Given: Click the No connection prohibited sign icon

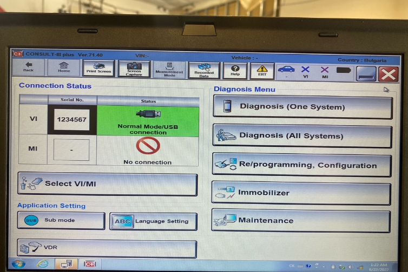Looking at the screenshot, I should coord(148,146).
